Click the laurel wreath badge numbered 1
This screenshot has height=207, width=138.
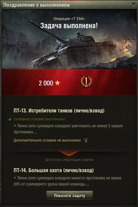click(x=86, y=81)
